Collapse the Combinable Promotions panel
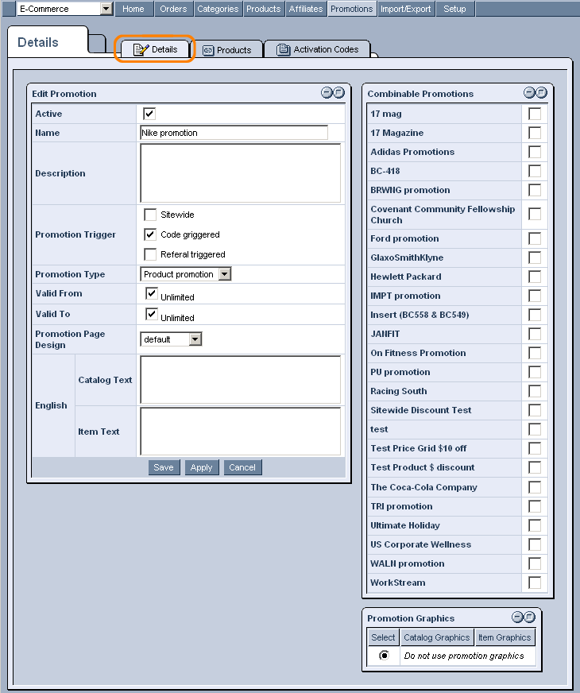Screen dimensions: 580x693 [x=529, y=92]
